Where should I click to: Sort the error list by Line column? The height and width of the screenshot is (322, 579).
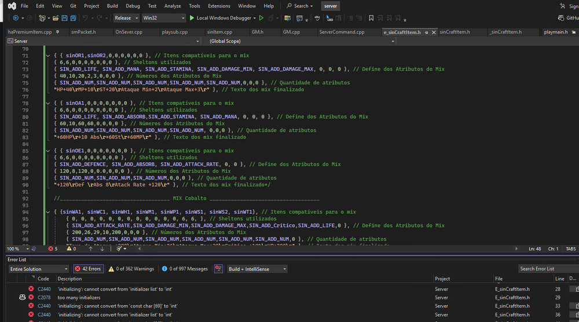click(559, 279)
